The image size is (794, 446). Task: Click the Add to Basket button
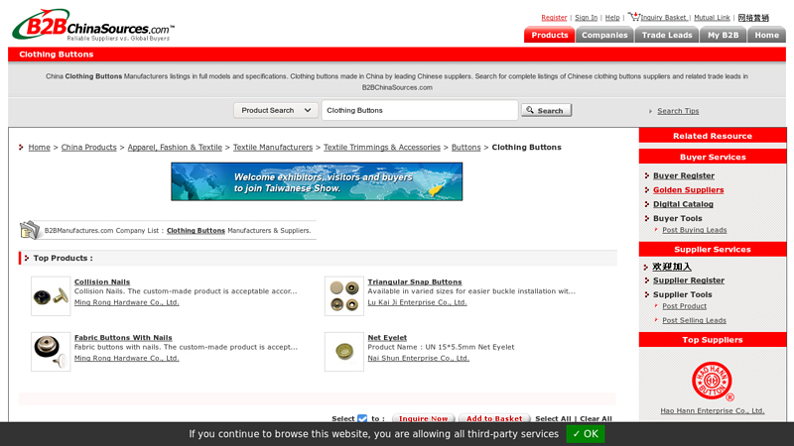pos(494,418)
